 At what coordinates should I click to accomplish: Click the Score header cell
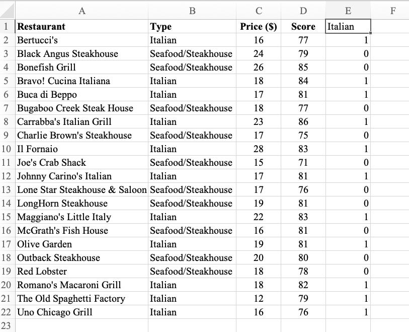pyautogui.click(x=303, y=27)
